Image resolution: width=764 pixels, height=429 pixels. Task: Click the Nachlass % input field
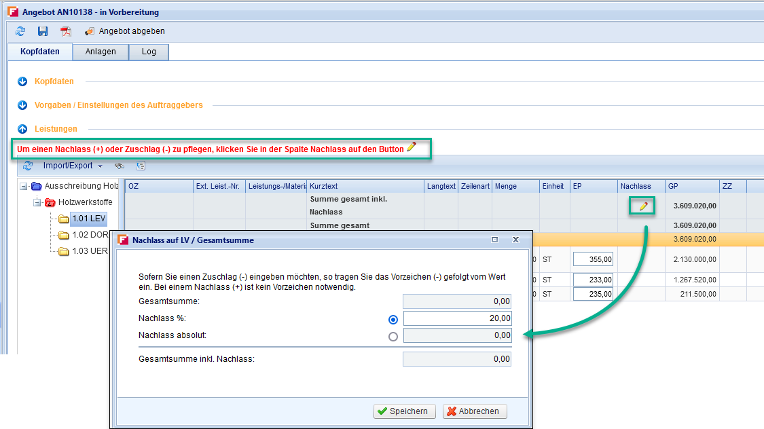tap(457, 318)
